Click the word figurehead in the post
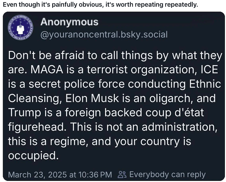Screen dimensions: 226x182 [36, 127]
